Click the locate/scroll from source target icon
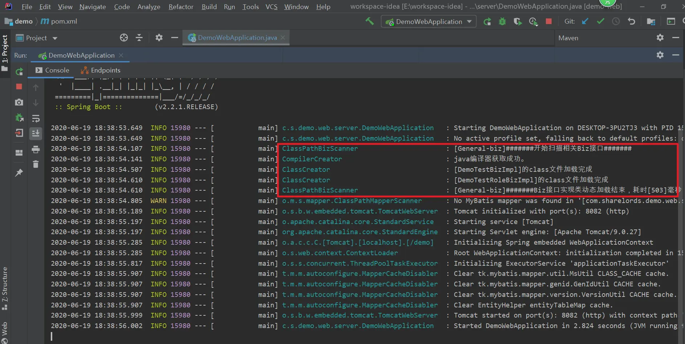685x344 pixels. pos(124,37)
